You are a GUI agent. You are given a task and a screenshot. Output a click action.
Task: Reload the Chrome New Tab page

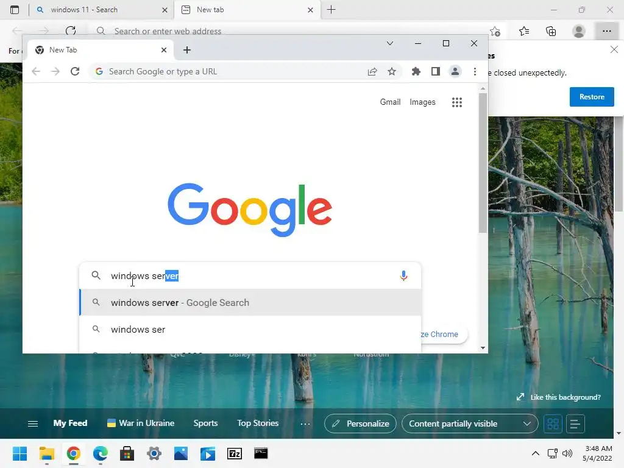[x=75, y=71]
